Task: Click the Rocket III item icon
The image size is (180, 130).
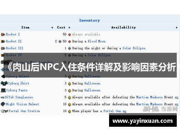Action: 3,48
